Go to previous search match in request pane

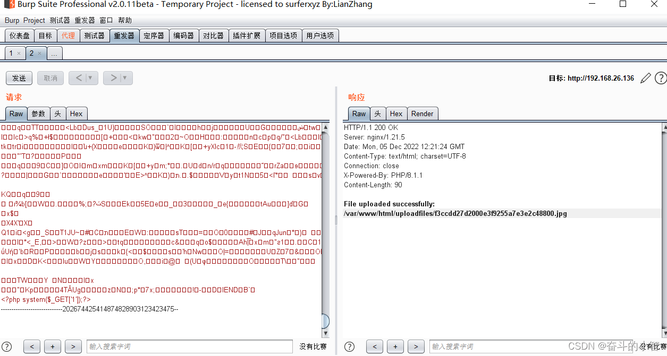pyautogui.click(x=32, y=346)
